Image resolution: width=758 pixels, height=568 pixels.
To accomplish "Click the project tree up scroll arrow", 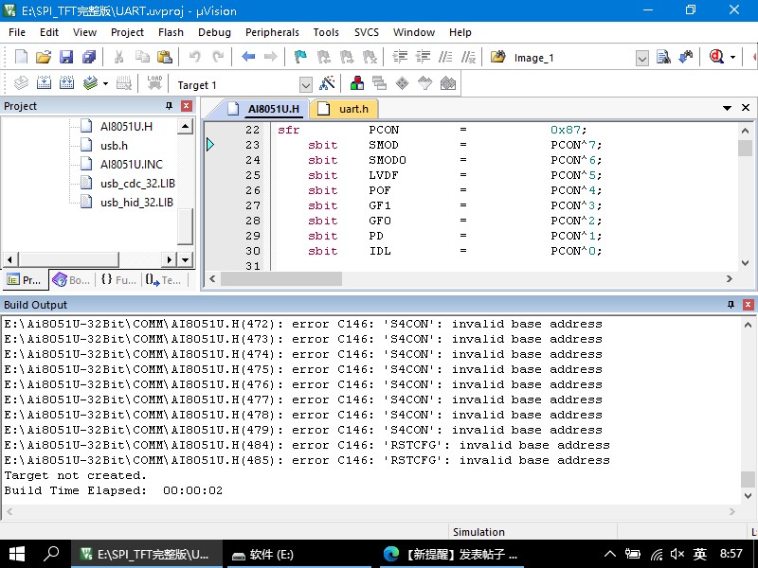I will click(x=185, y=127).
